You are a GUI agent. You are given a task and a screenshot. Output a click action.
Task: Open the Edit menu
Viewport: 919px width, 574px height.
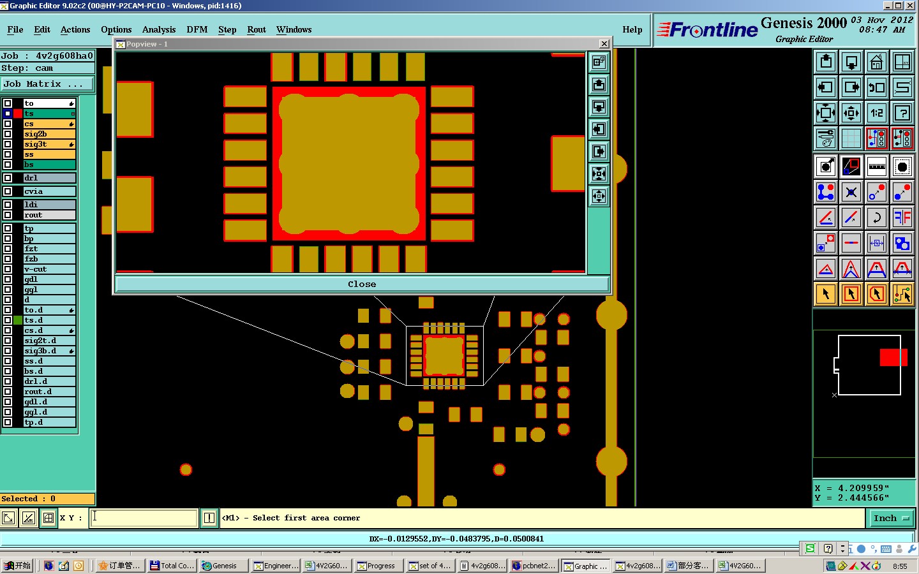pyautogui.click(x=42, y=29)
